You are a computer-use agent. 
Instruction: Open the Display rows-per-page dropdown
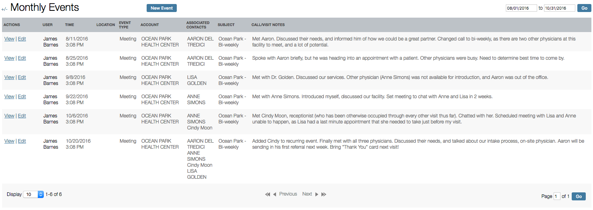(33, 194)
